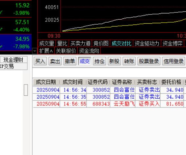This screenshot has width=186, height=155.
Task: Click the 81.650 order price cell
Action: click(172, 104)
